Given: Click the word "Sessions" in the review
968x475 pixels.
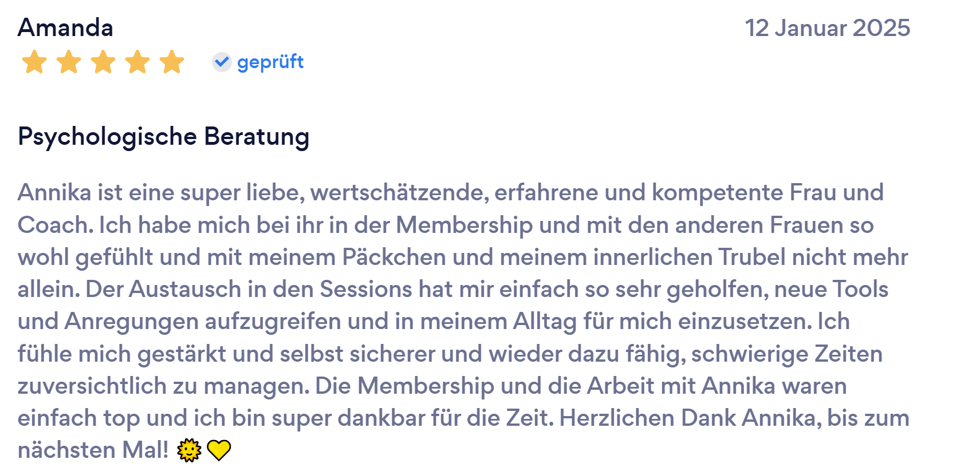Looking at the screenshot, I should point(365,290).
